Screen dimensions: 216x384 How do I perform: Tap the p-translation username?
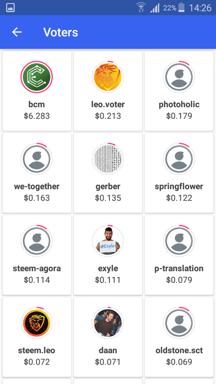pos(179,268)
